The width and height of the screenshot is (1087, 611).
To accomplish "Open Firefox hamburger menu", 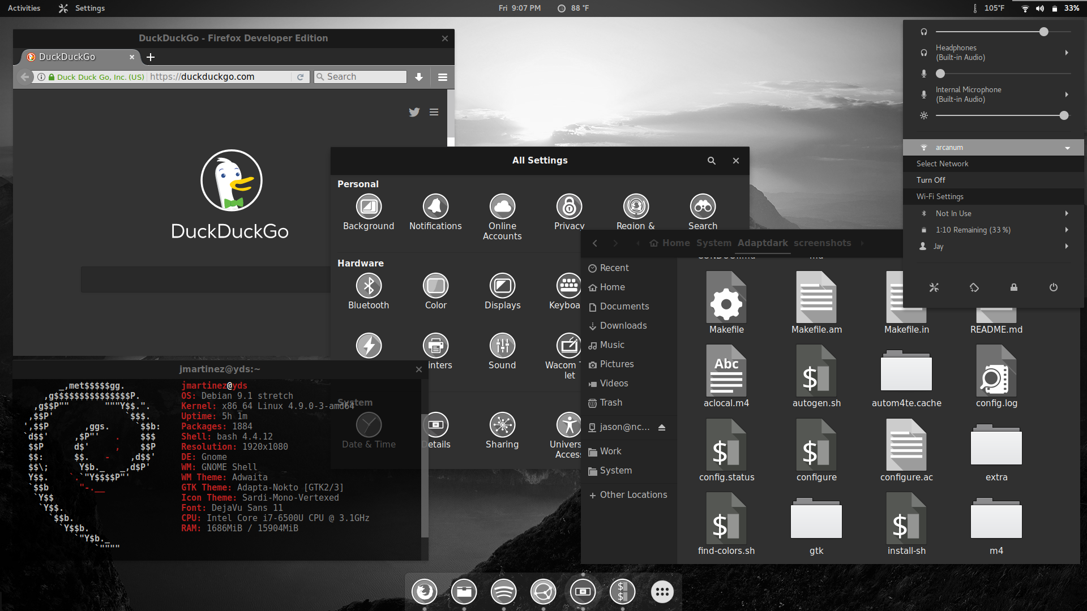I will coord(443,77).
